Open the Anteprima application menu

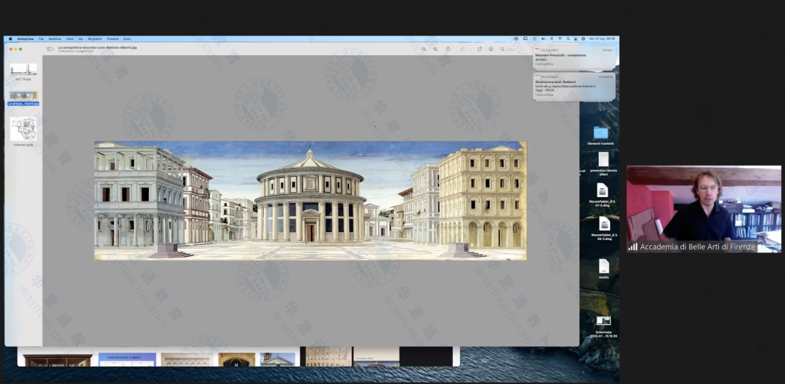[25, 39]
